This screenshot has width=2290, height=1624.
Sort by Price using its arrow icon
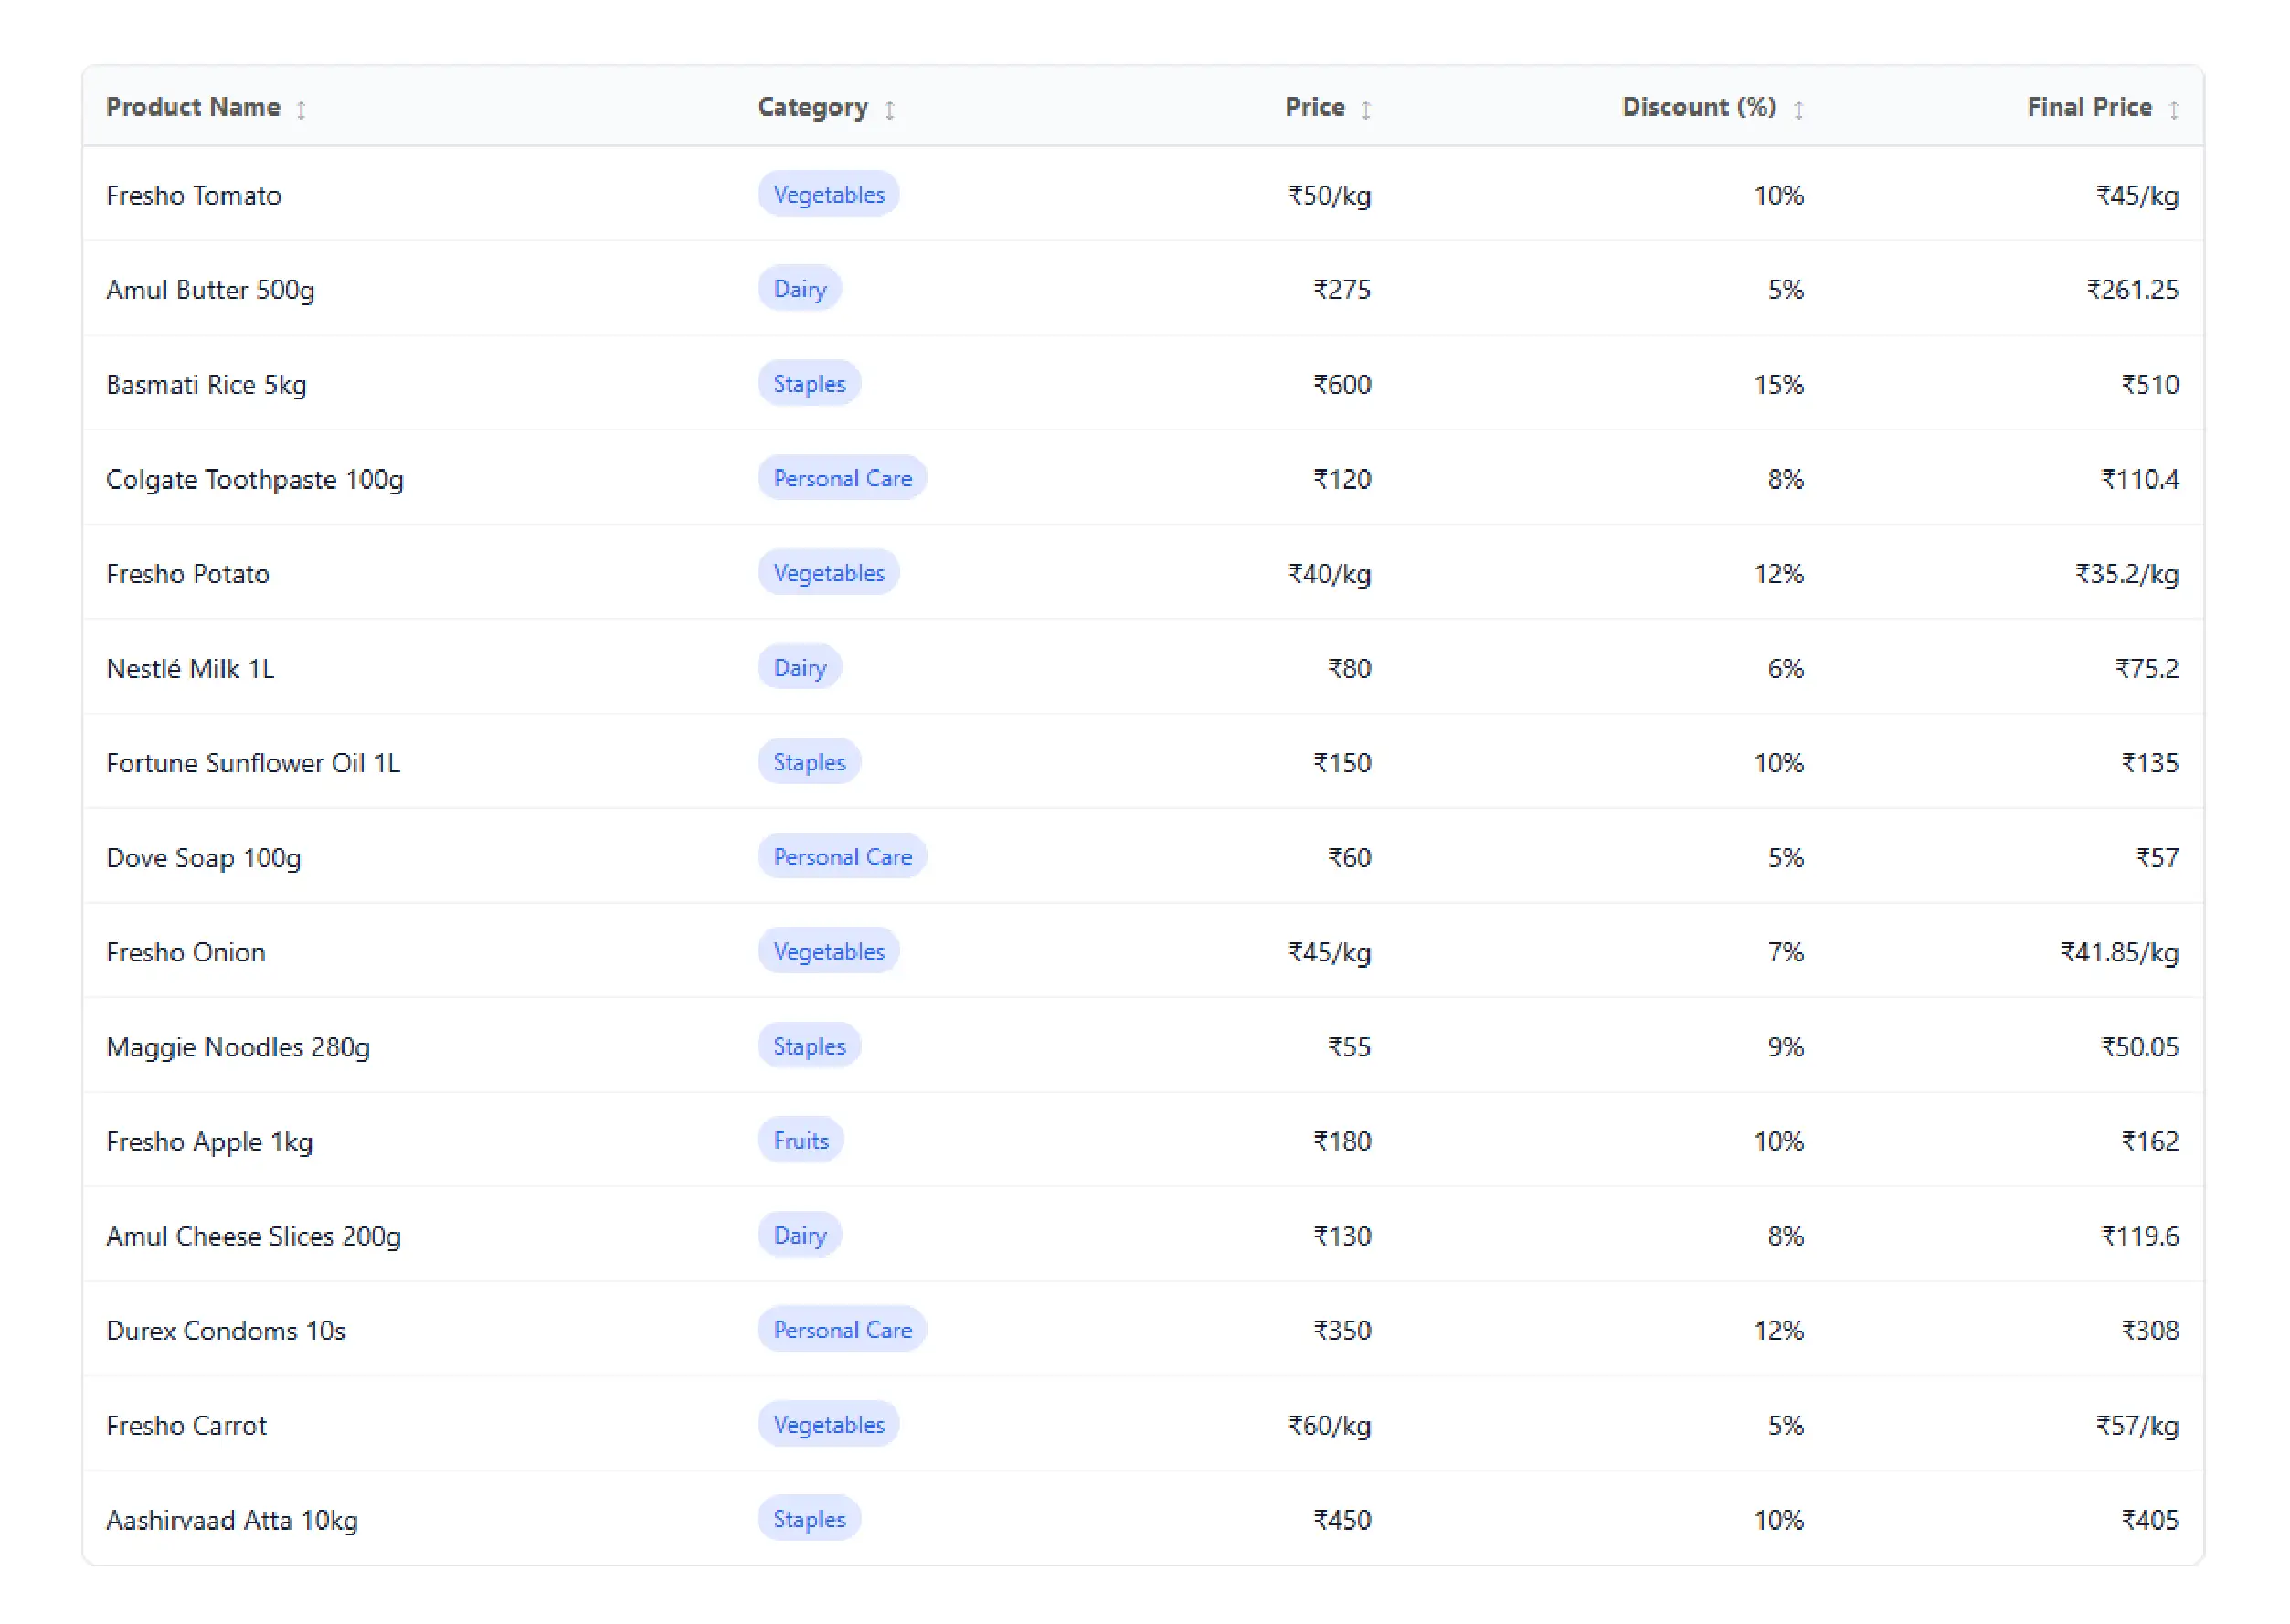[1366, 109]
